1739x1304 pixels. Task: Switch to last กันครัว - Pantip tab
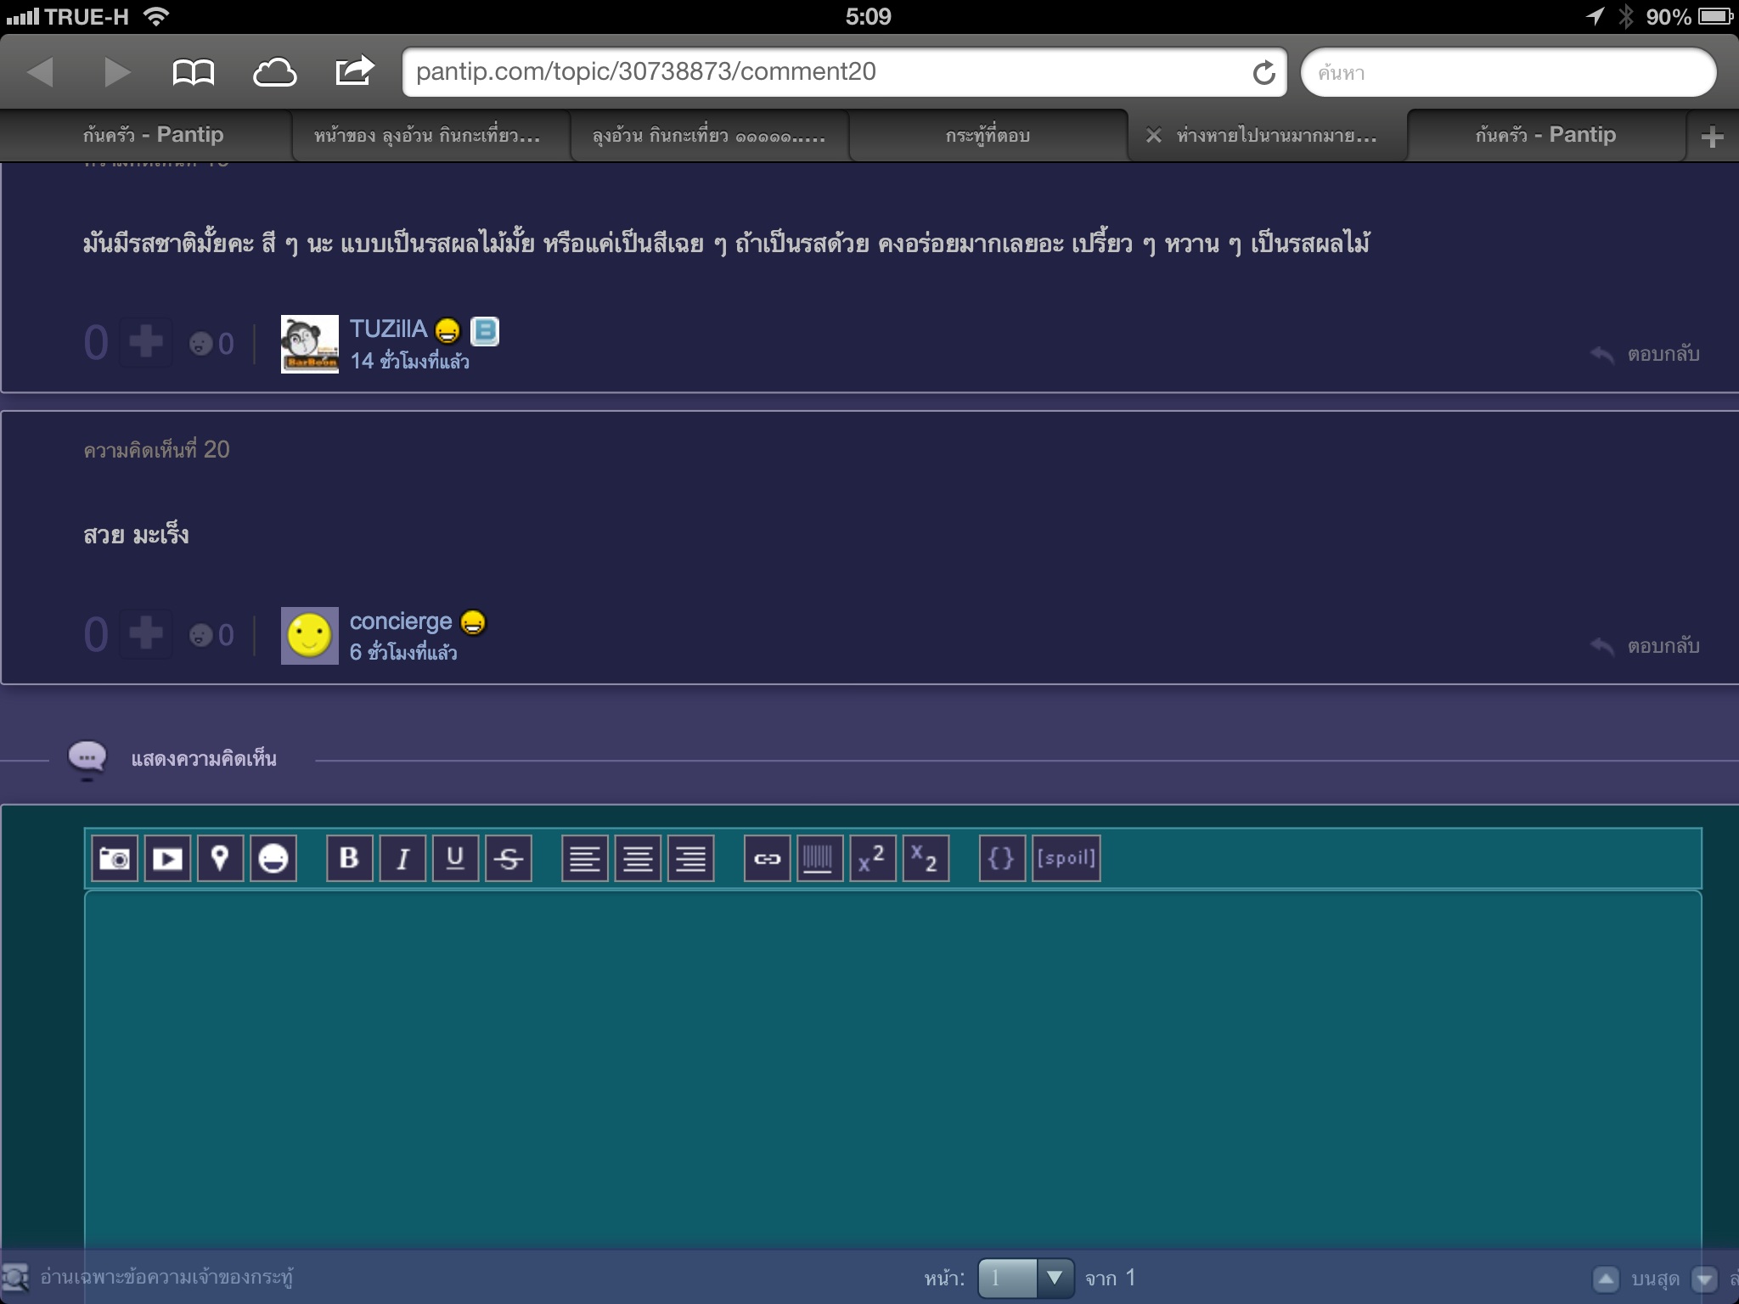[1545, 135]
